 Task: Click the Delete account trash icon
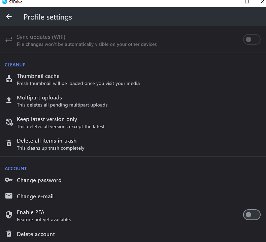(9, 234)
